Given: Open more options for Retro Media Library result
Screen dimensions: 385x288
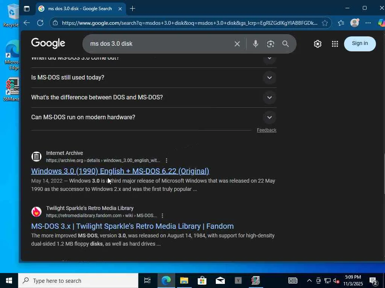Looking at the screenshot, I should point(162,216).
